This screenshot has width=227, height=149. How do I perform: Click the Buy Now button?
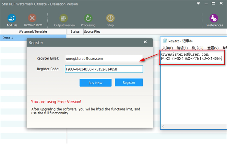tap(95, 83)
